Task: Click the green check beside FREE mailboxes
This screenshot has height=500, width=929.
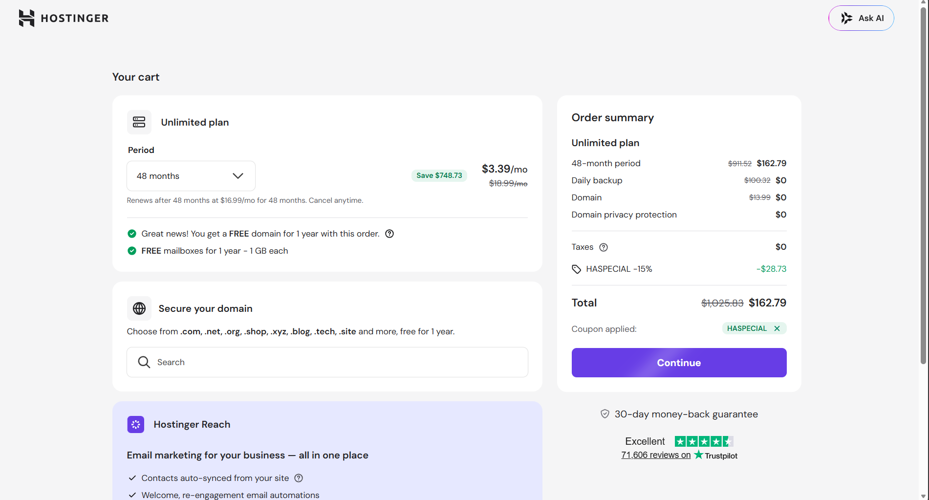Action: pos(132,251)
